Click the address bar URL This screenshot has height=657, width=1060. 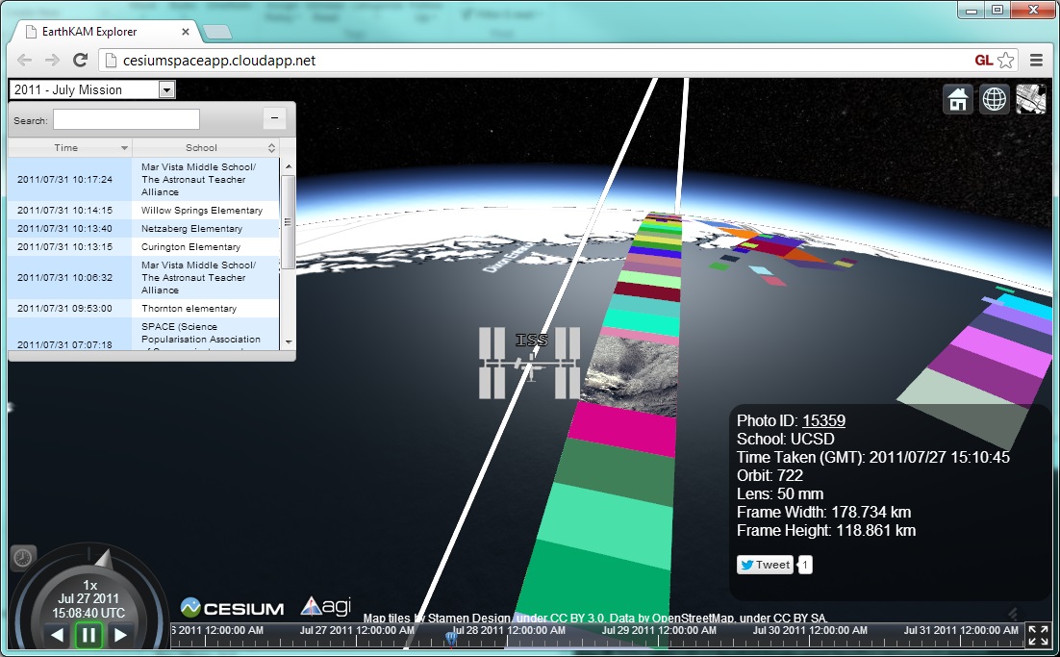click(x=219, y=61)
